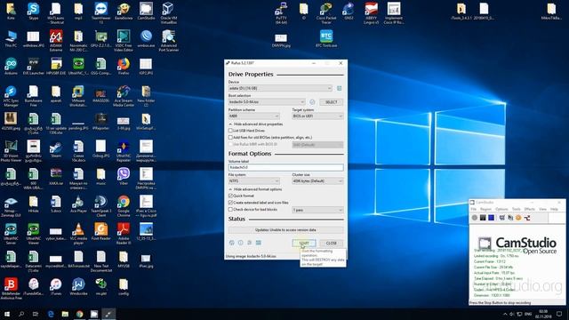Open the CamStudio Tools menu

click(516, 210)
